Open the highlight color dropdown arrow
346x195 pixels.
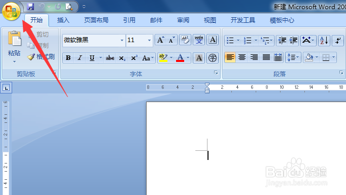point(171,58)
